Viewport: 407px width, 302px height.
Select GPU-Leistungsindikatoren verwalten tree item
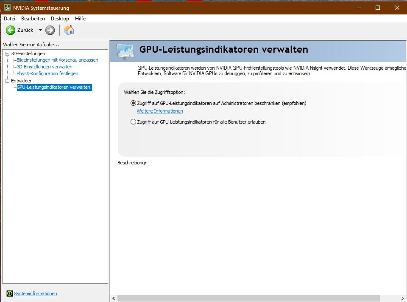pos(54,87)
